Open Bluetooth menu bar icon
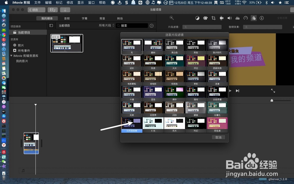This screenshot has width=294, height=184. [x=266, y=3]
